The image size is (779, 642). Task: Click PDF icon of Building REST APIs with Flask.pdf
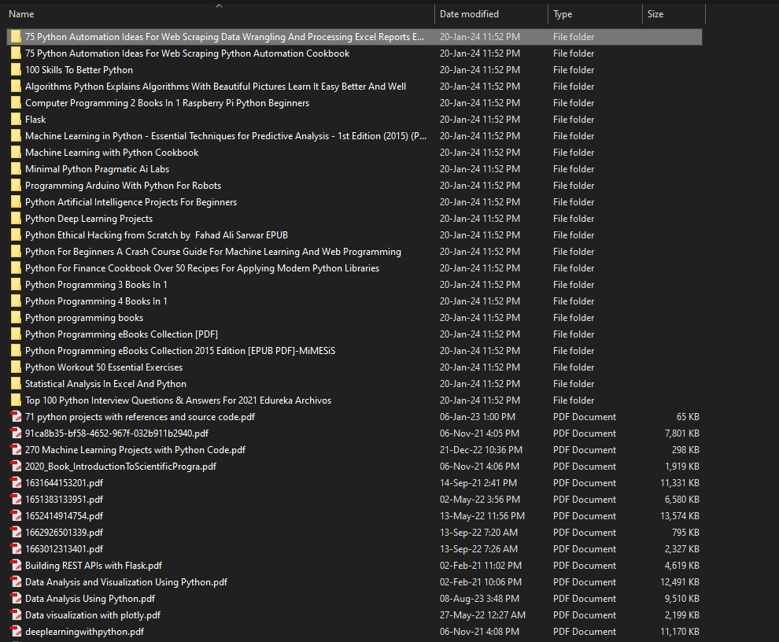pyautogui.click(x=17, y=566)
